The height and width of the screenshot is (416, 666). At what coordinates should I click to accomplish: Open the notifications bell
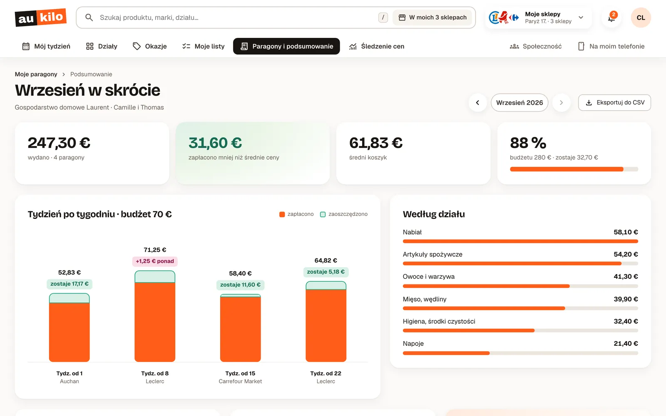tap(611, 17)
